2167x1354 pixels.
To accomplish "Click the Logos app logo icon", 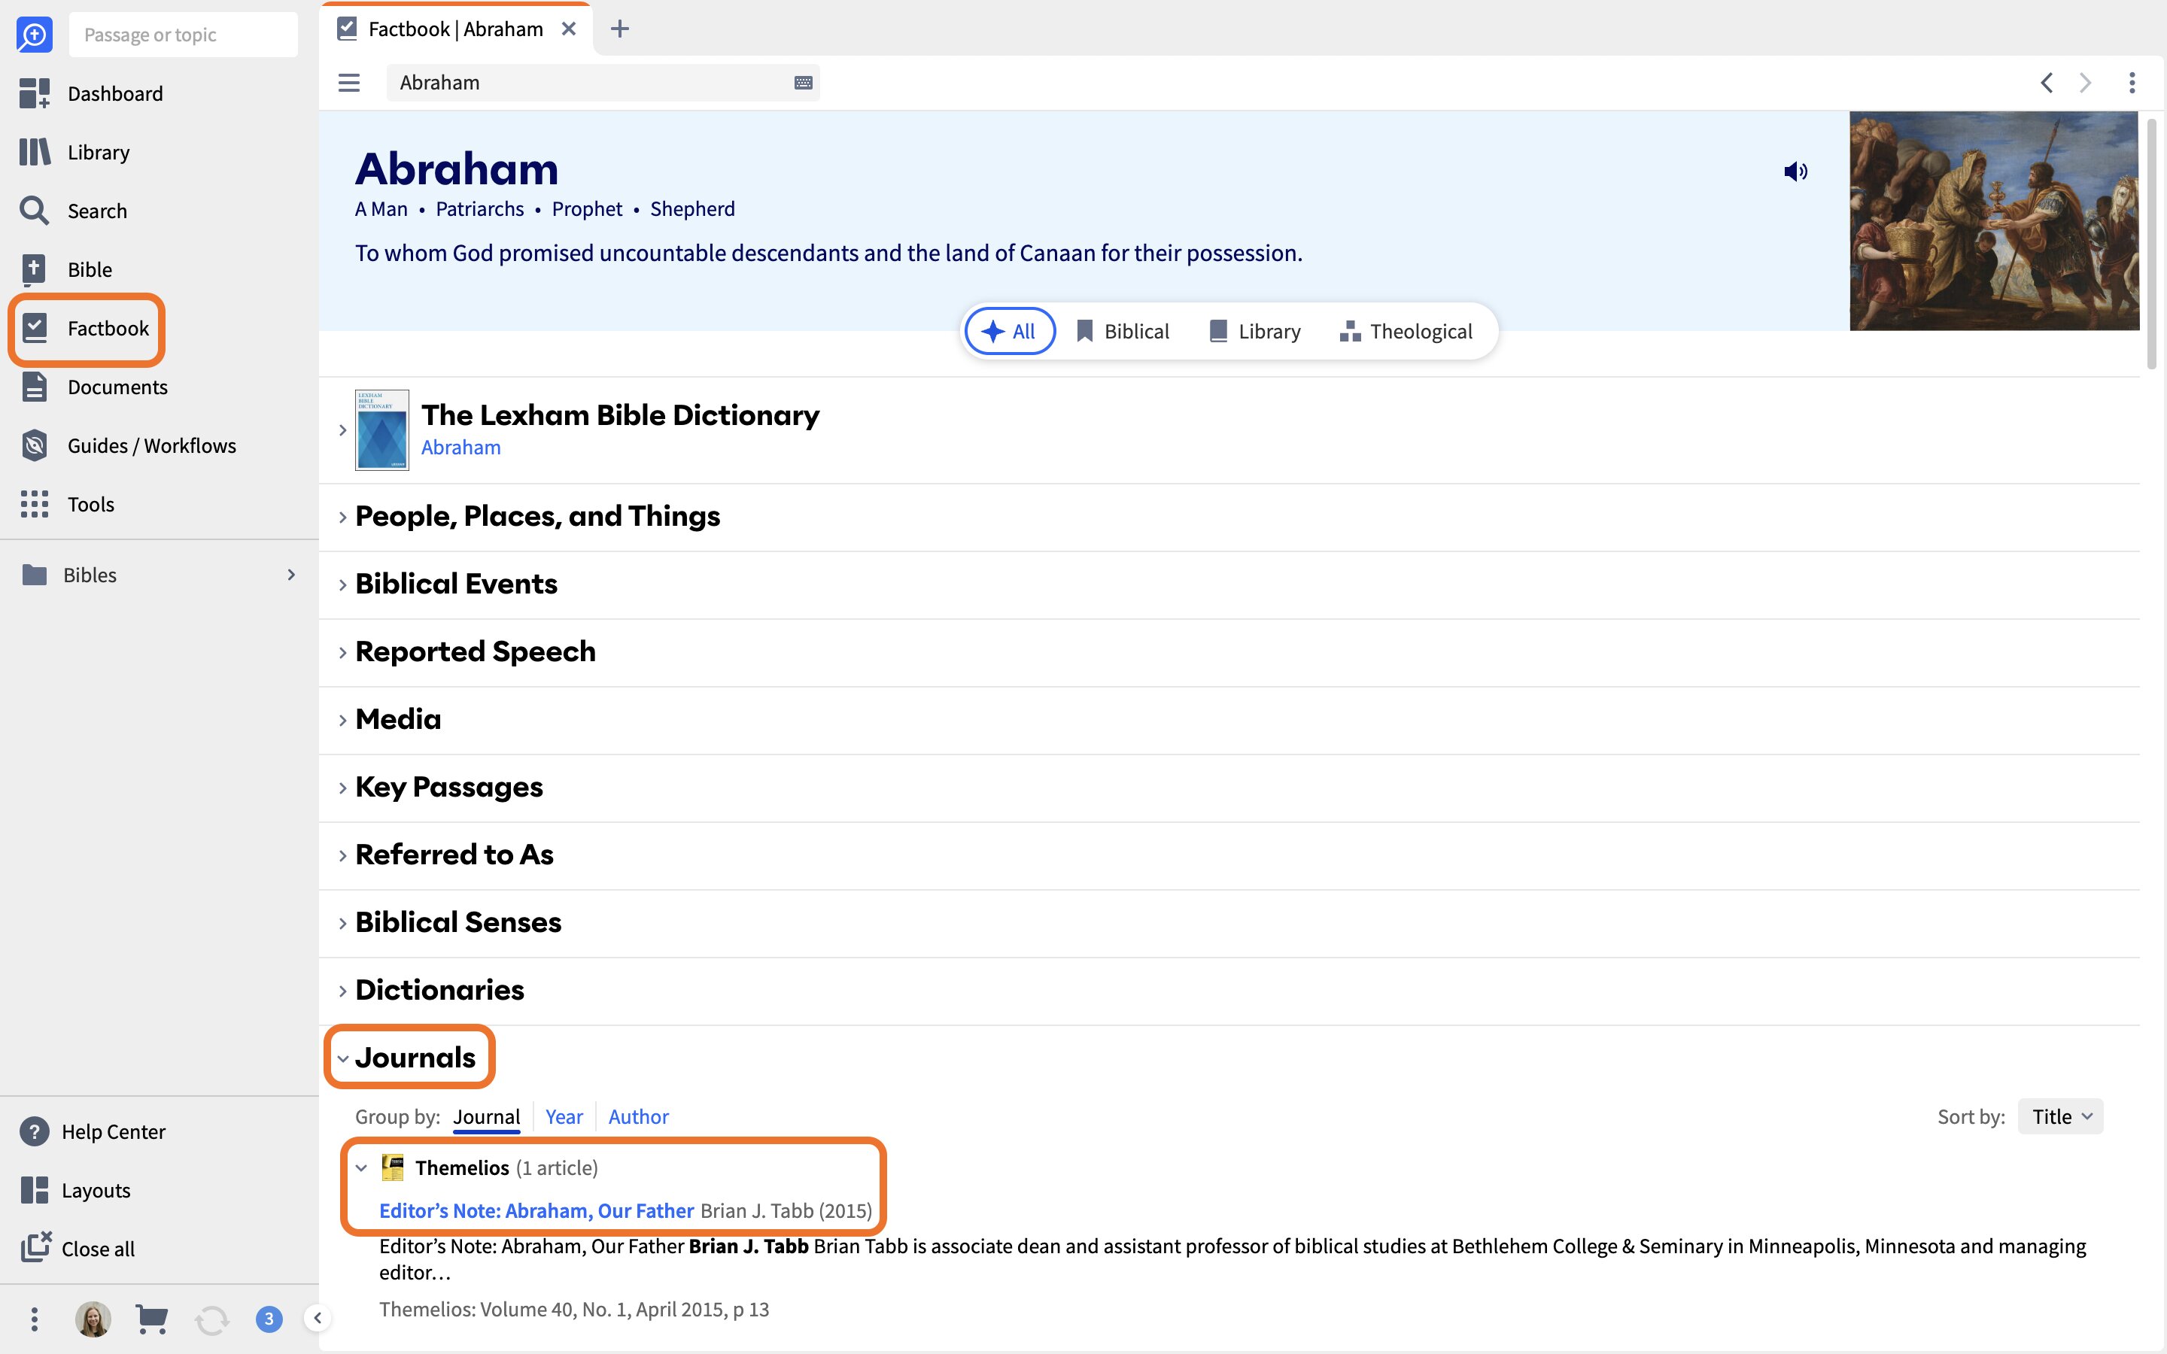I will [34, 35].
